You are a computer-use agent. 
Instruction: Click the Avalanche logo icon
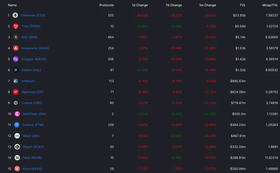16,48
